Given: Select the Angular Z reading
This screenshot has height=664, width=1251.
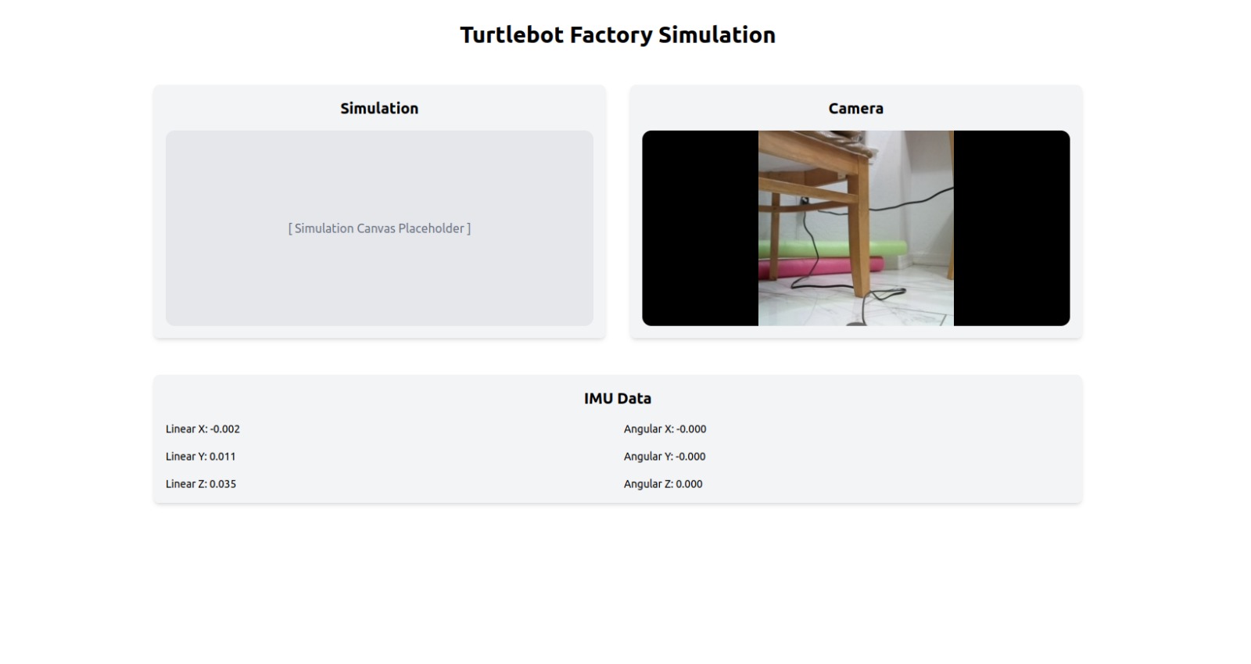Looking at the screenshot, I should [x=663, y=484].
